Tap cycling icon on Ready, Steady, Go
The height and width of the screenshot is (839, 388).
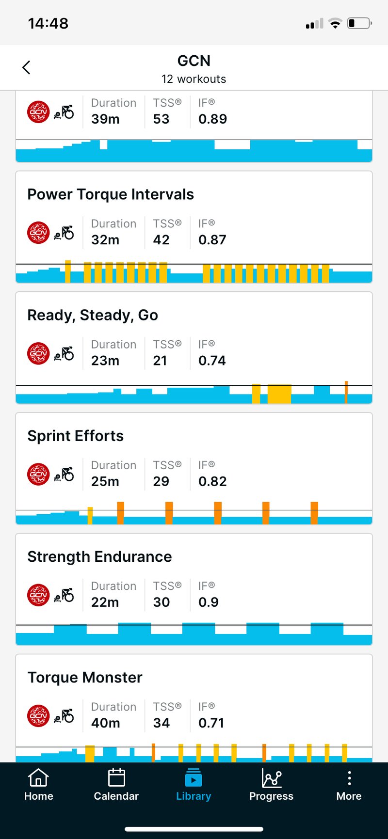(x=64, y=354)
